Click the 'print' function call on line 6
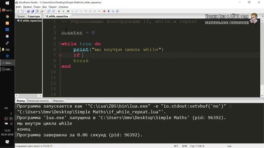The width and height of the screenshot is (264, 148). 81,49
